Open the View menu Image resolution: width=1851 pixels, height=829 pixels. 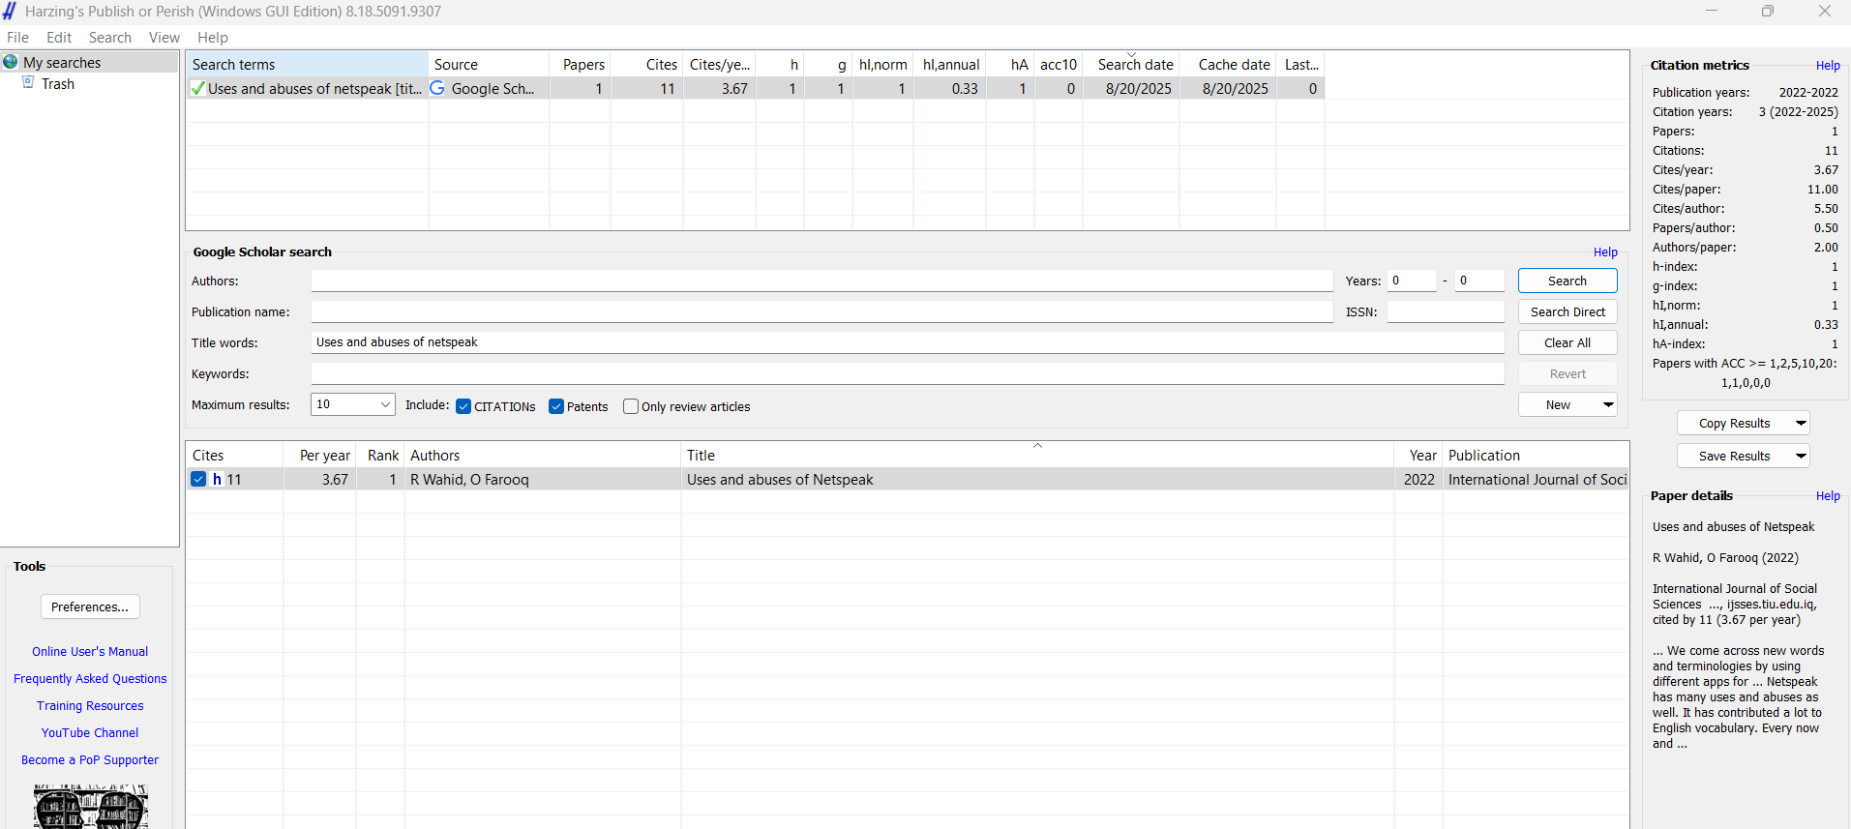click(x=164, y=38)
